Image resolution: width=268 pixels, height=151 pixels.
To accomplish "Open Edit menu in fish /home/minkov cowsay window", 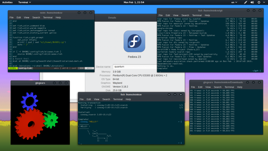I will 89,99.
